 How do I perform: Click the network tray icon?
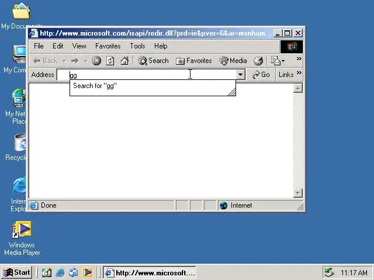(330, 272)
